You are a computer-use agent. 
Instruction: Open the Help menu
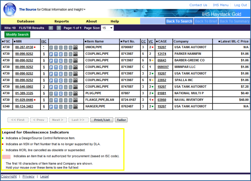(115, 21)
